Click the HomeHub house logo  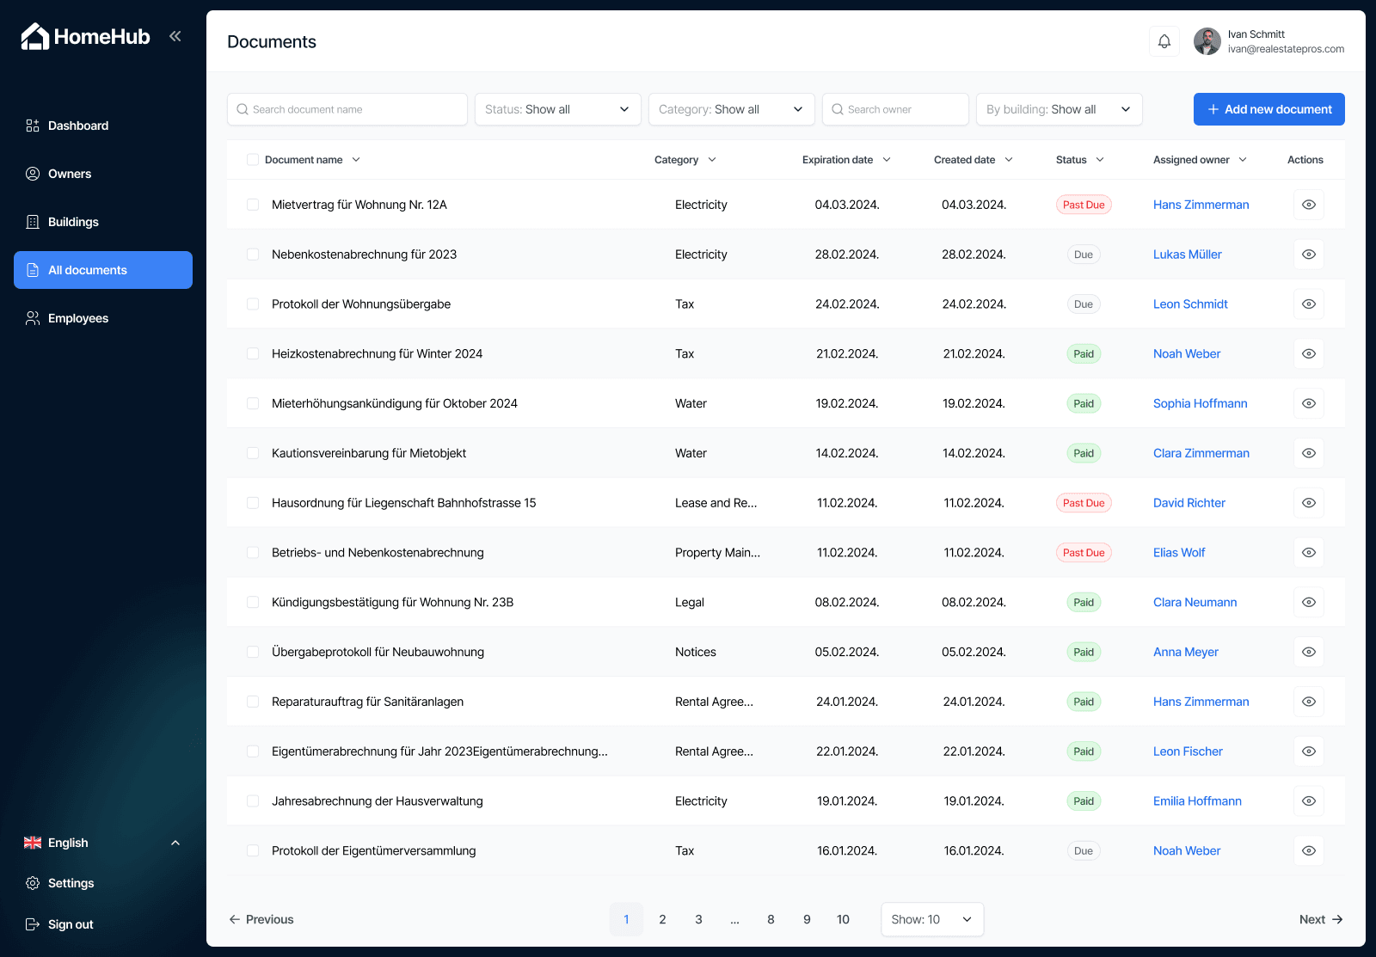[35, 36]
